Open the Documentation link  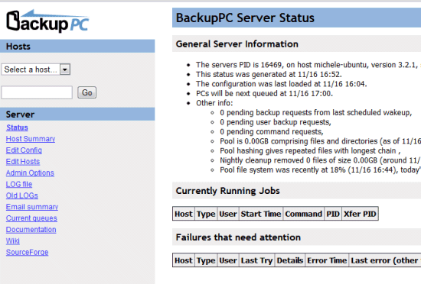[x=31, y=229]
